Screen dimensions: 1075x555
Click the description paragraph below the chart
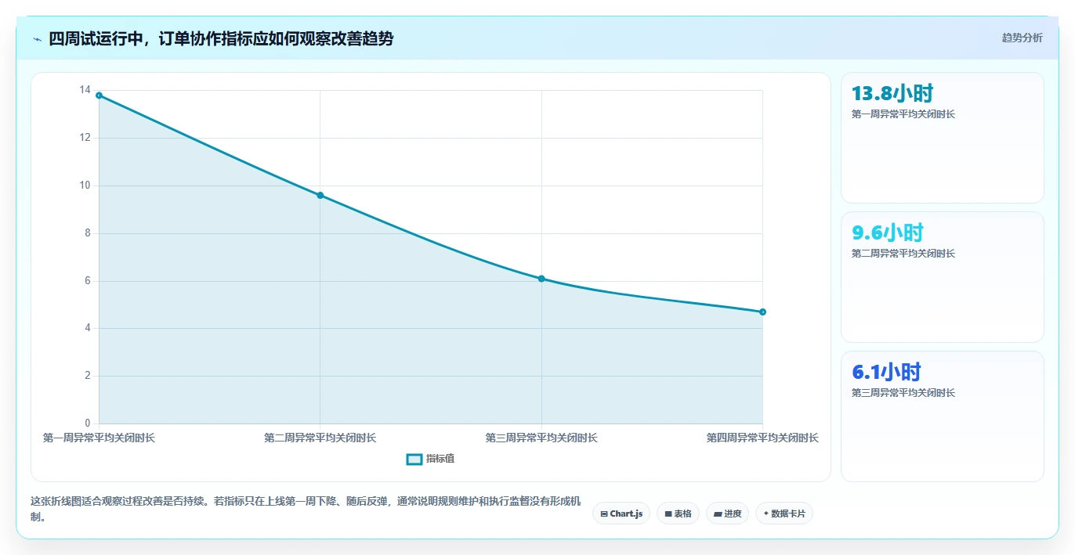click(306, 509)
